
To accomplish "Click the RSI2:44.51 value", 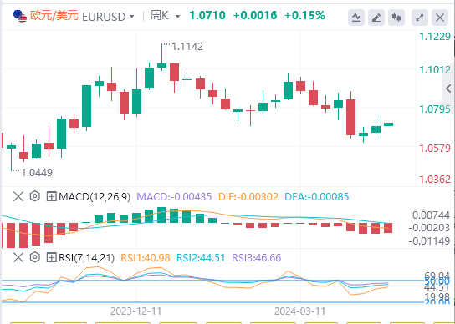I will pyautogui.click(x=201, y=258).
